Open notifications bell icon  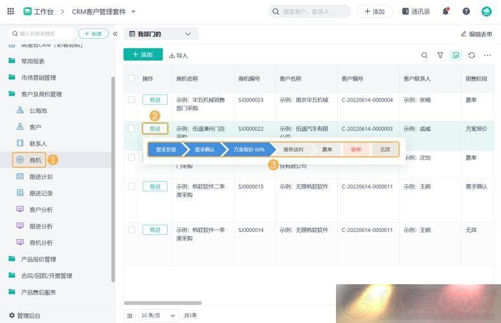coord(445,12)
